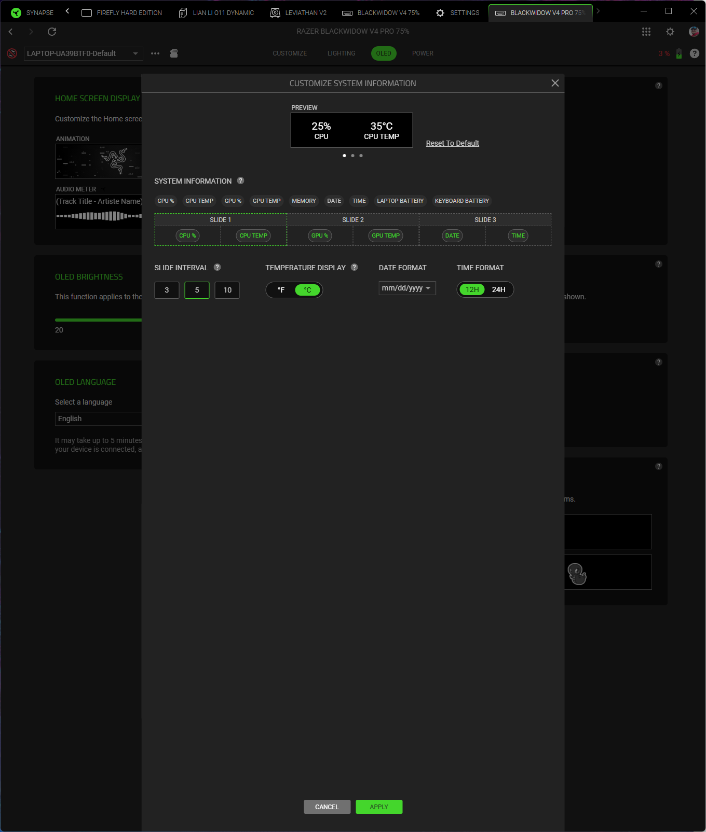Open the Power menu tab
Viewport: 706px width, 832px height.
click(423, 53)
